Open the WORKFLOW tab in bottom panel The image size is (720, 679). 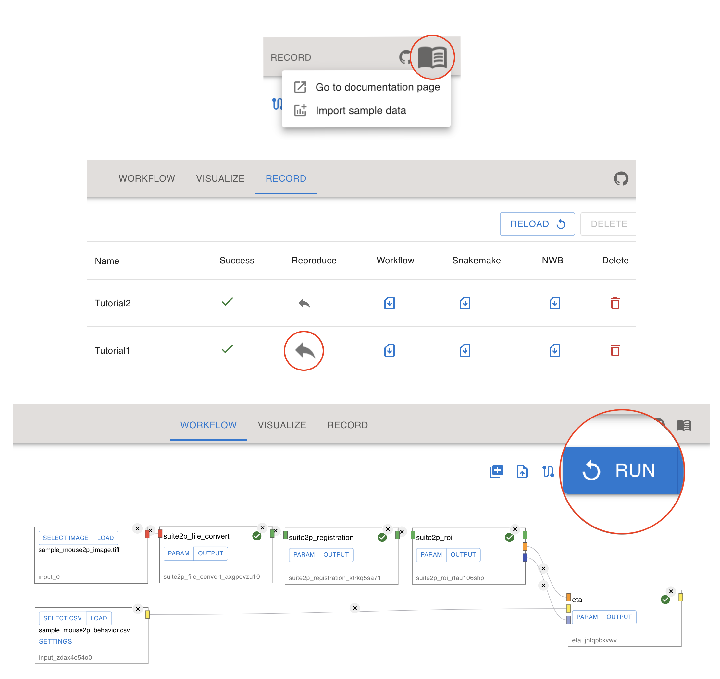tap(208, 425)
